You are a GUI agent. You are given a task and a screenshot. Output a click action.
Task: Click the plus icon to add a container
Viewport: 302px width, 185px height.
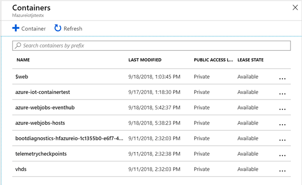click(x=16, y=28)
